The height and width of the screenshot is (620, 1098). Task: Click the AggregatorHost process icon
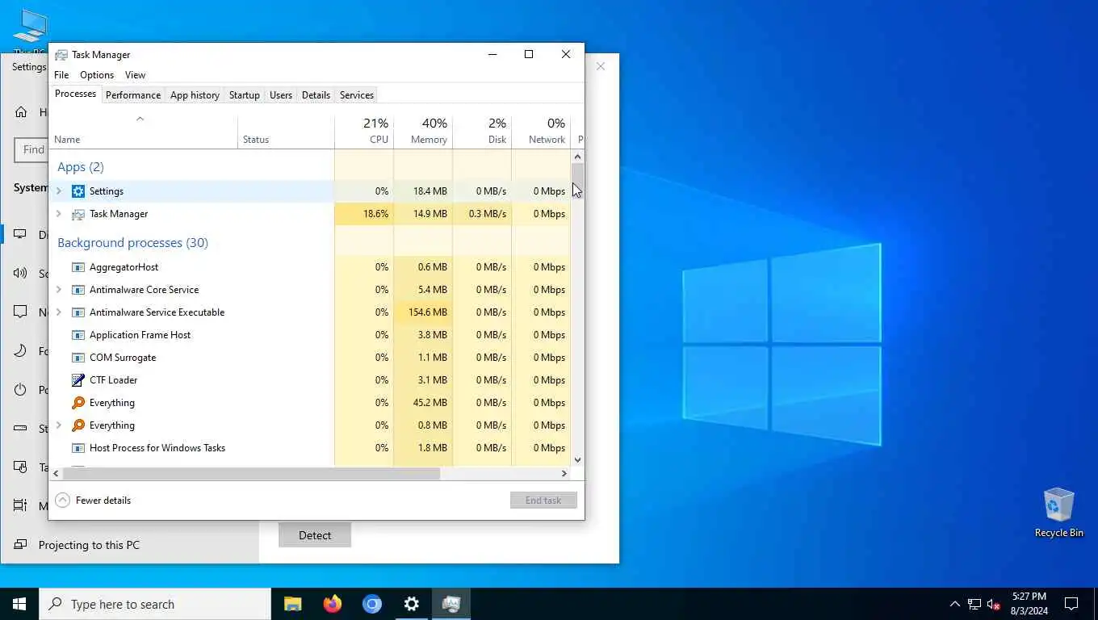(x=78, y=267)
